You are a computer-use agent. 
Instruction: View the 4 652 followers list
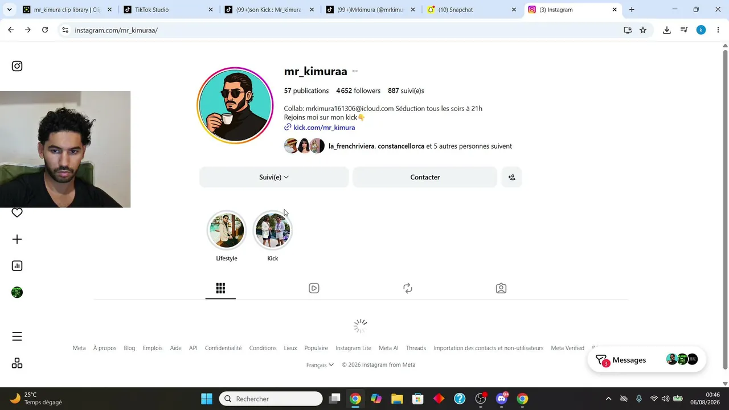pos(358,91)
